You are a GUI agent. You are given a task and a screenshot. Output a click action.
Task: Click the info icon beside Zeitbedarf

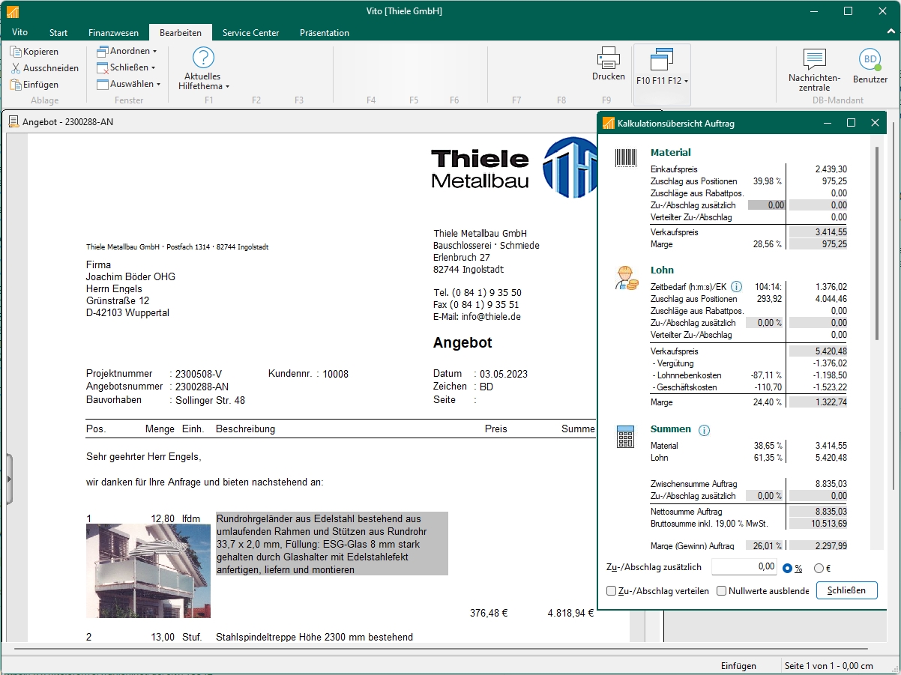pos(736,287)
